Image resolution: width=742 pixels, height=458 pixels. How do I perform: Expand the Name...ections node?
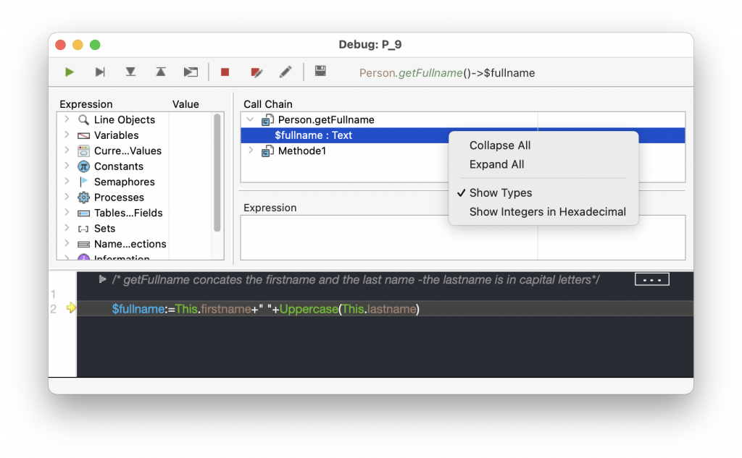point(67,244)
